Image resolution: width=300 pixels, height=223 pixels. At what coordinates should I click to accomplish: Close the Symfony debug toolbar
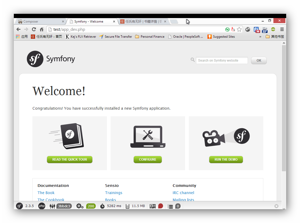point(276,206)
